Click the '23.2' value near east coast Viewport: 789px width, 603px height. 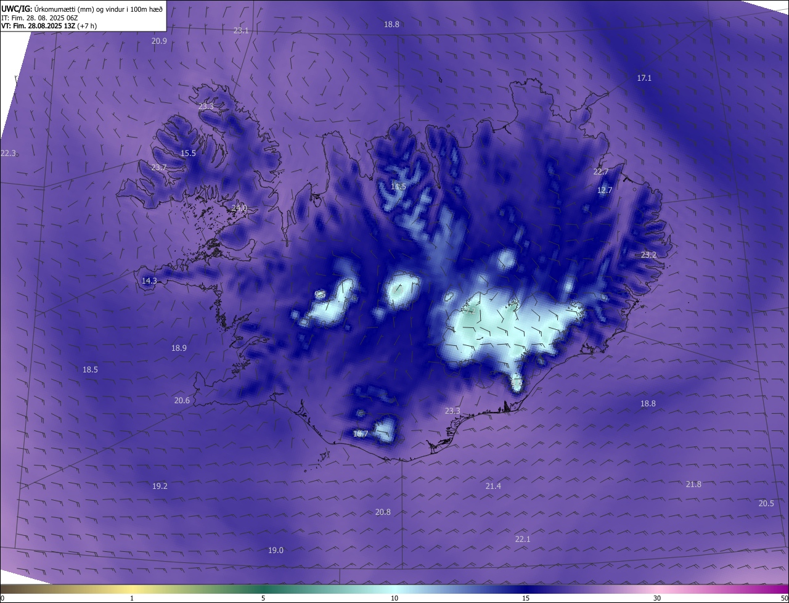coord(648,255)
